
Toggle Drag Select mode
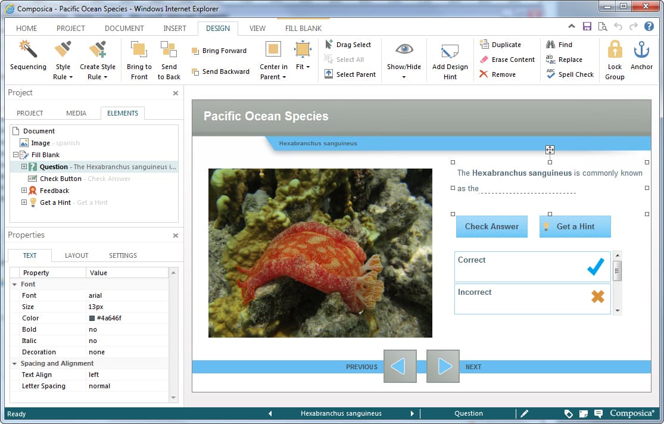click(x=347, y=45)
